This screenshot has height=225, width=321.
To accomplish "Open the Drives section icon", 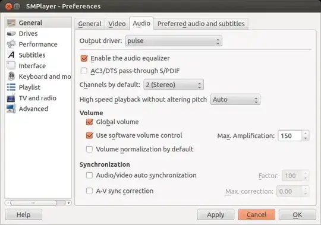I will click(11, 33).
